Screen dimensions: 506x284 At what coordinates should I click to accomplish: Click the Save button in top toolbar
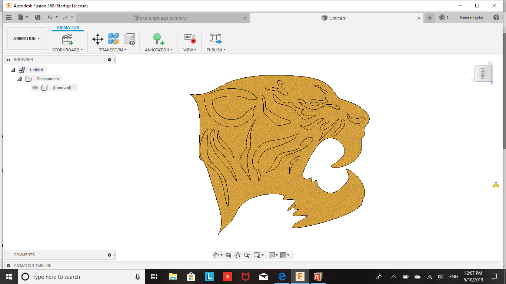point(38,17)
